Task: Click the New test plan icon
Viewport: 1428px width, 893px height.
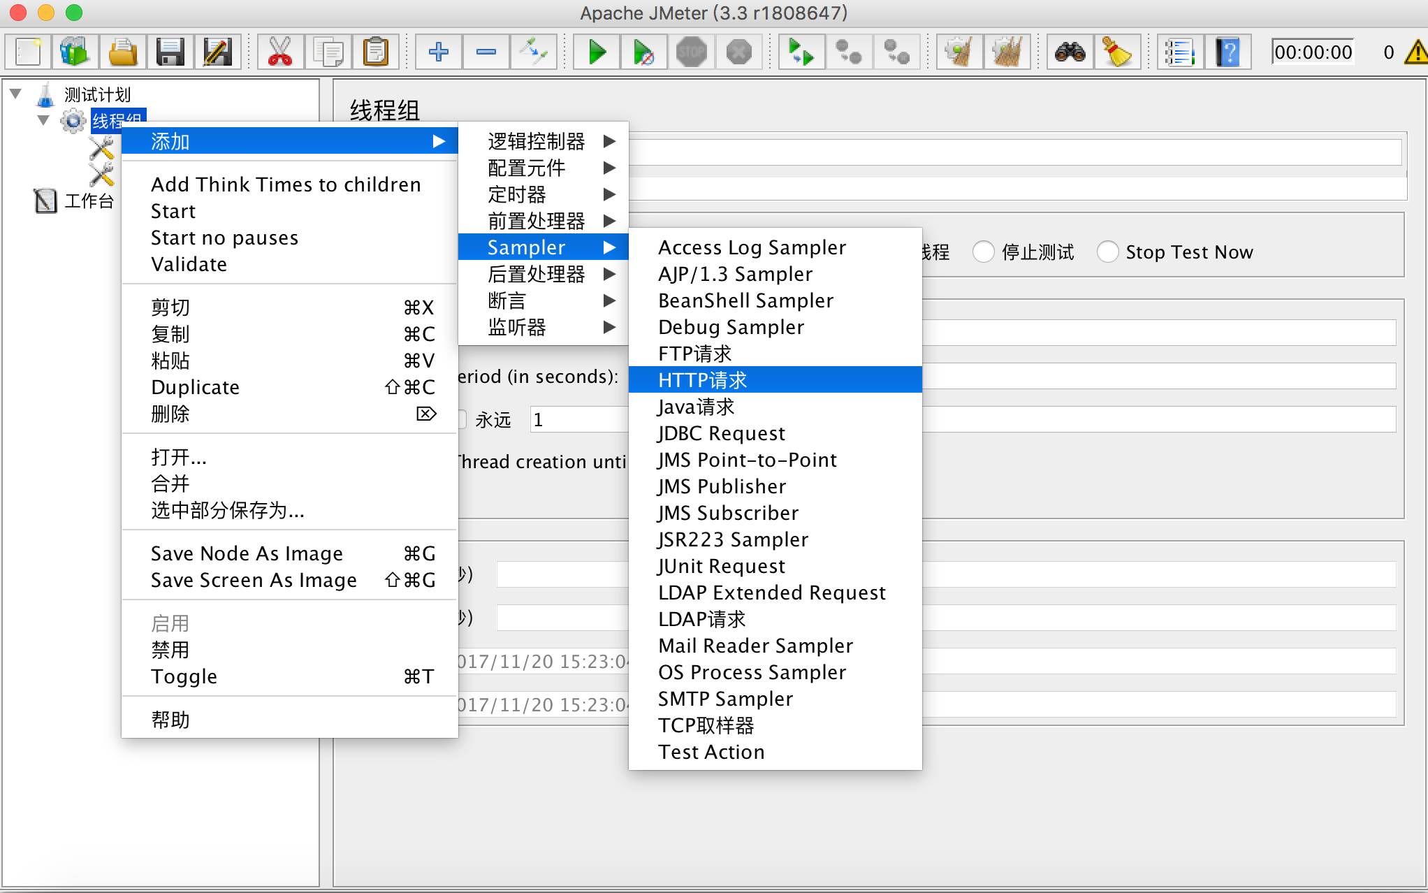Action: (28, 52)
